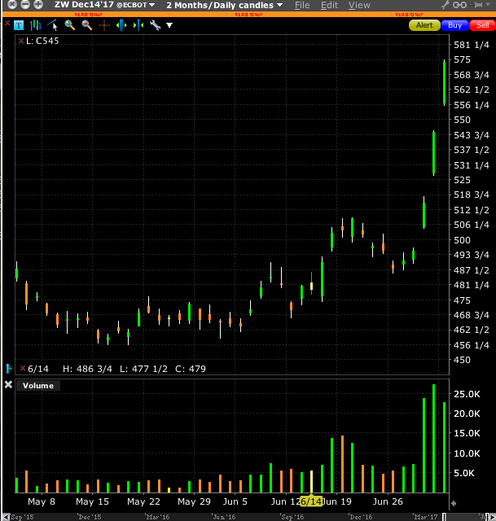The width and height of the screenshot is (496, 521).
Task: Expand the toolbar overflow white arrow
Action: click(169, 25)
